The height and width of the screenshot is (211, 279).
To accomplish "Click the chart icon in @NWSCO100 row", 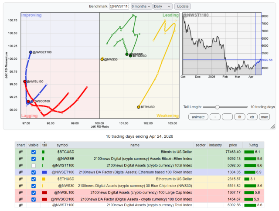I will point(20,199).
